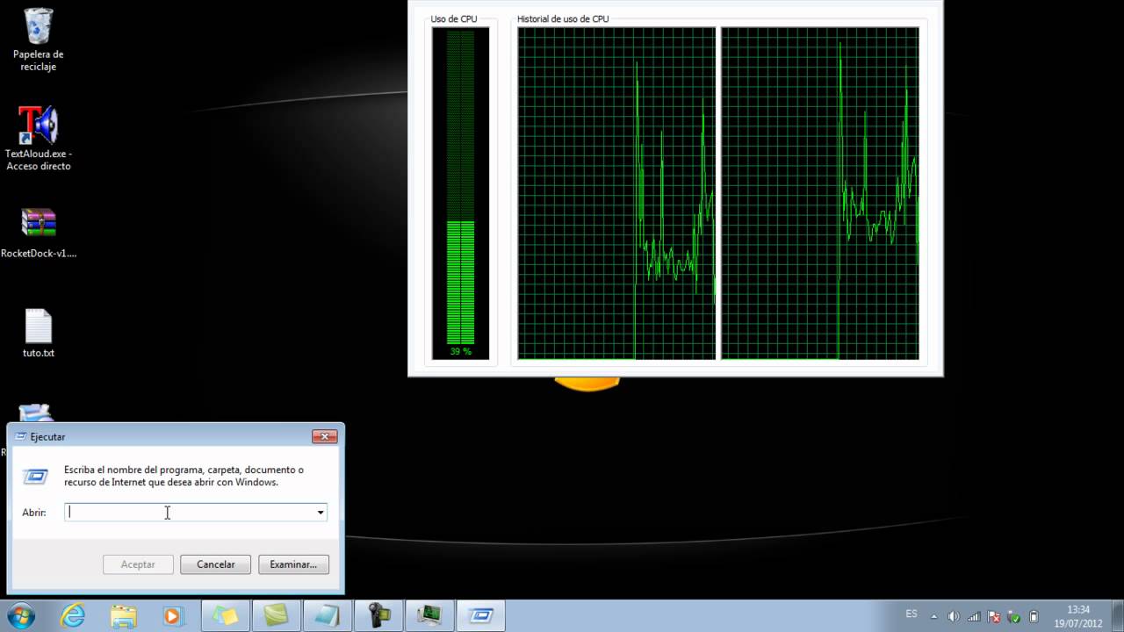This screenshot has height=632, width=1124.
Task: Select the TextAloud.exe shortcut icon
Action: pyautogui.click(x=38, y=126)
